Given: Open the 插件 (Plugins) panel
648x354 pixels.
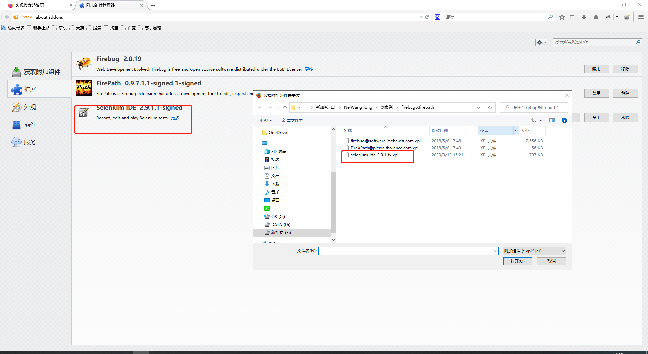Looking at the screenshot, I should 30,125.
